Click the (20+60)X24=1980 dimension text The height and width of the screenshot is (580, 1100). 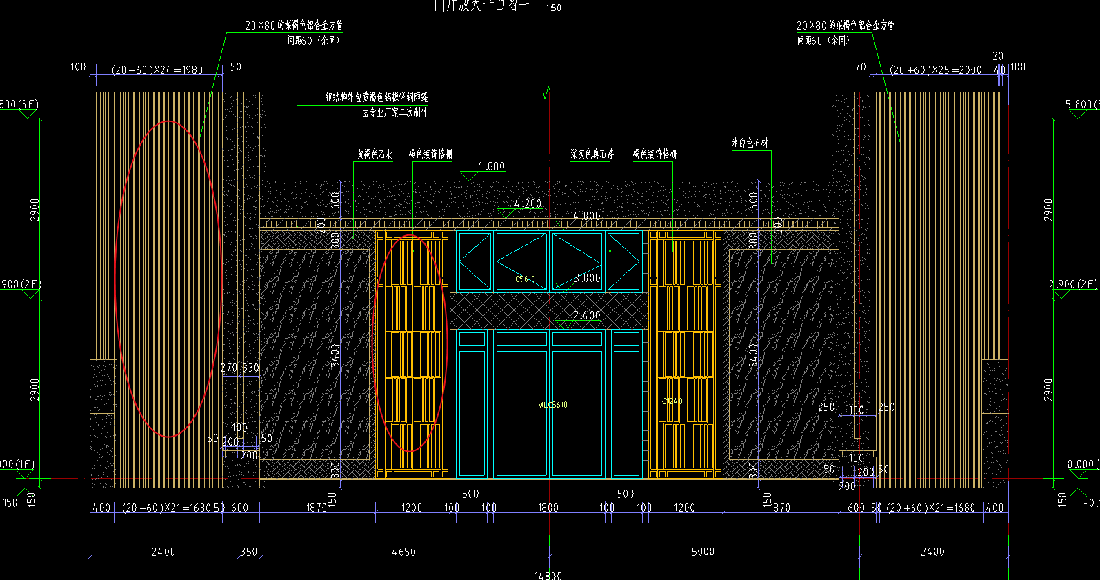click(157, 70)
